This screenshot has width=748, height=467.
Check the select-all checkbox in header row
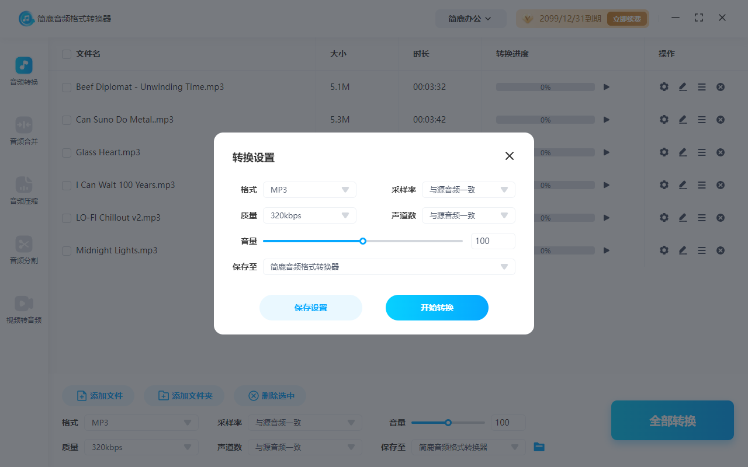(x=66, y=54)
